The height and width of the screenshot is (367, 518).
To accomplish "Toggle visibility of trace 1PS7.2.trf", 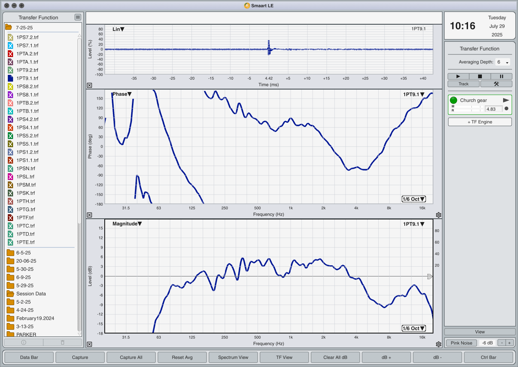I will click(10, 37).
